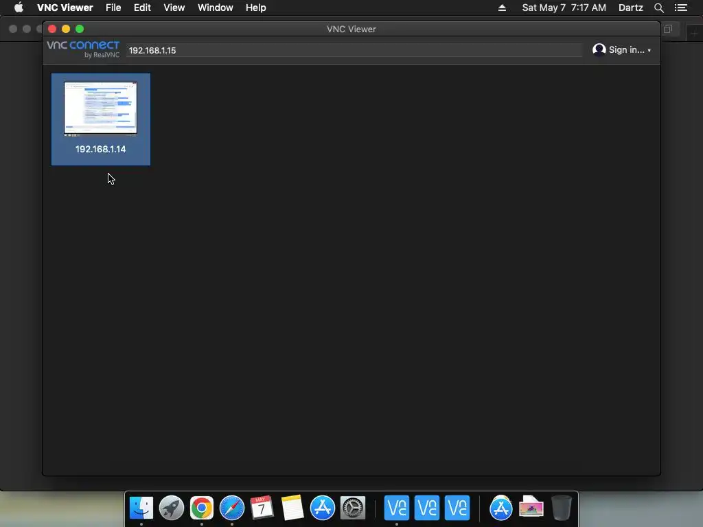Click the 192.168.1.14 label under thumbnail
Screen dimensions: 703x527
[x=100, y=149]
